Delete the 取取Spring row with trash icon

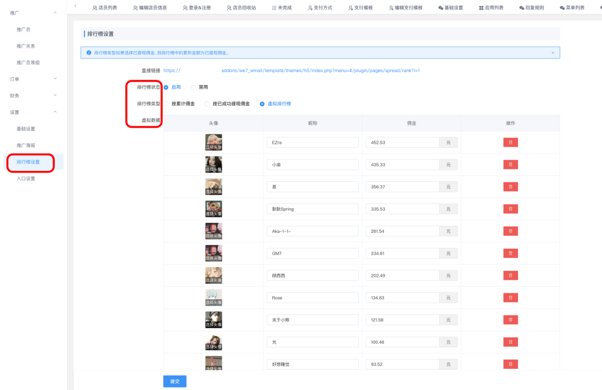[x=510, y=208]
